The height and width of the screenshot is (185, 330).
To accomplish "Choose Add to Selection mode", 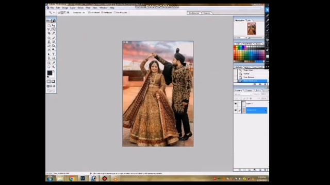I will [62, 12].
